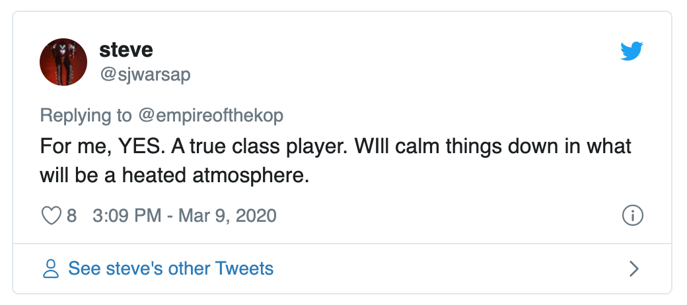This screenshot has width=687, height=305.
Task: Visit the @sjwarsap handle link
Action: click(x=145, y=75)
